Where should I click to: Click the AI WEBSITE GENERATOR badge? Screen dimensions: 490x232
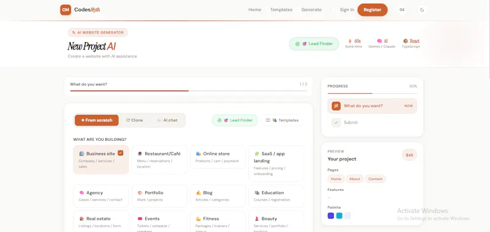click(x=98, y=32)
